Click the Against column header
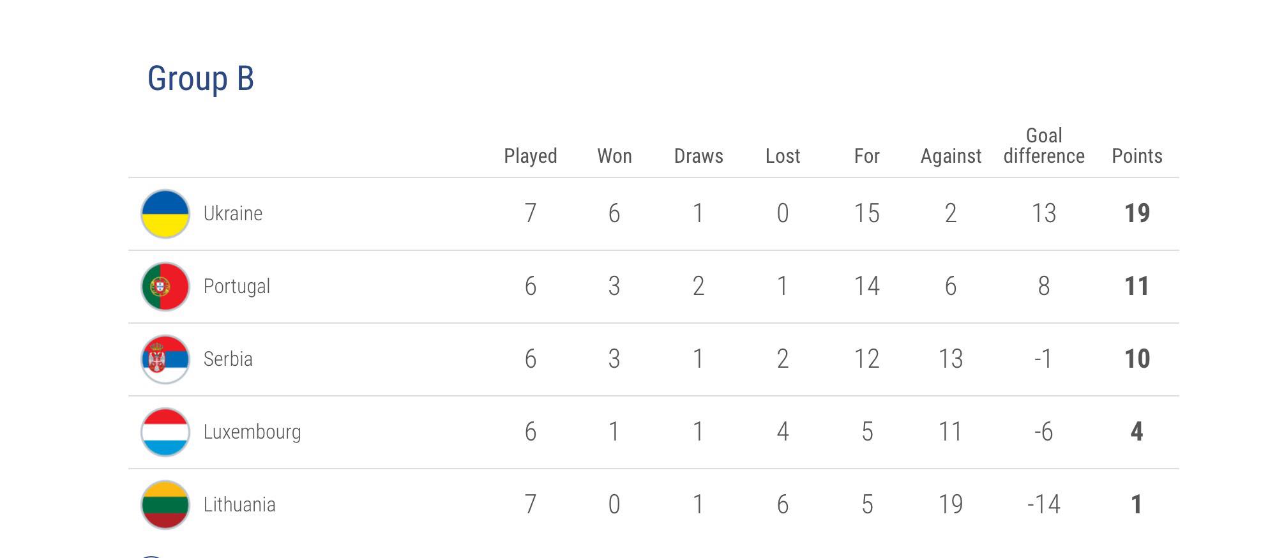Image resolution: width=1277 pixels, height=558 pixels. [x=951, y=156]
